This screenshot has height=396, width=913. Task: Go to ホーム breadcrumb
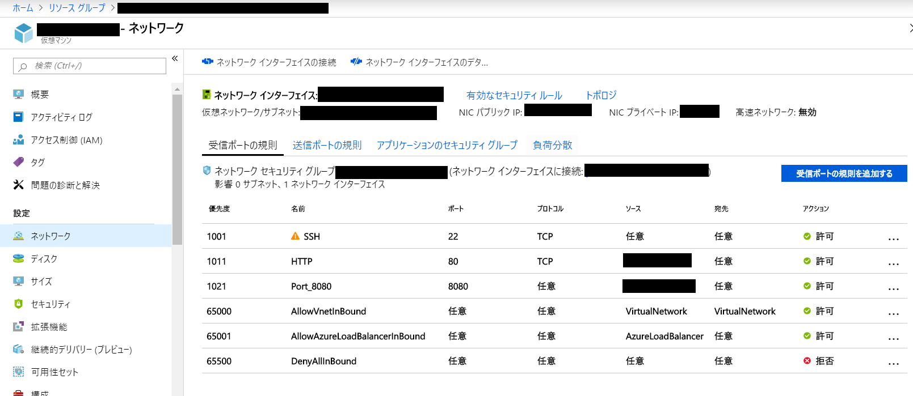tap(23, 8)
